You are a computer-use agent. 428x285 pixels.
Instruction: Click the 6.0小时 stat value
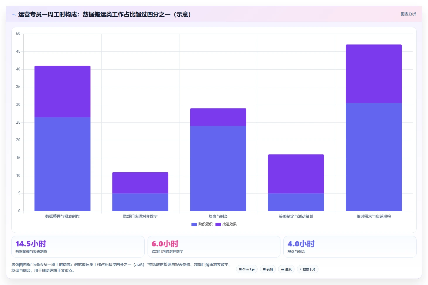165,244
